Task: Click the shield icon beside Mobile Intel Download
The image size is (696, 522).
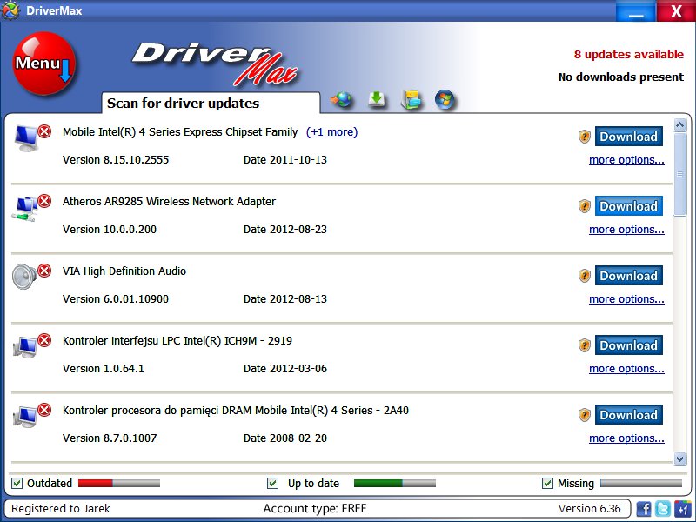Action: (x=584, y=137)
